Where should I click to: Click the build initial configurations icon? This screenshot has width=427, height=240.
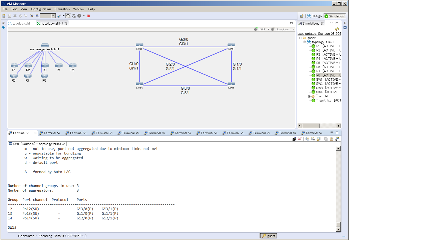tap(74, 16)
